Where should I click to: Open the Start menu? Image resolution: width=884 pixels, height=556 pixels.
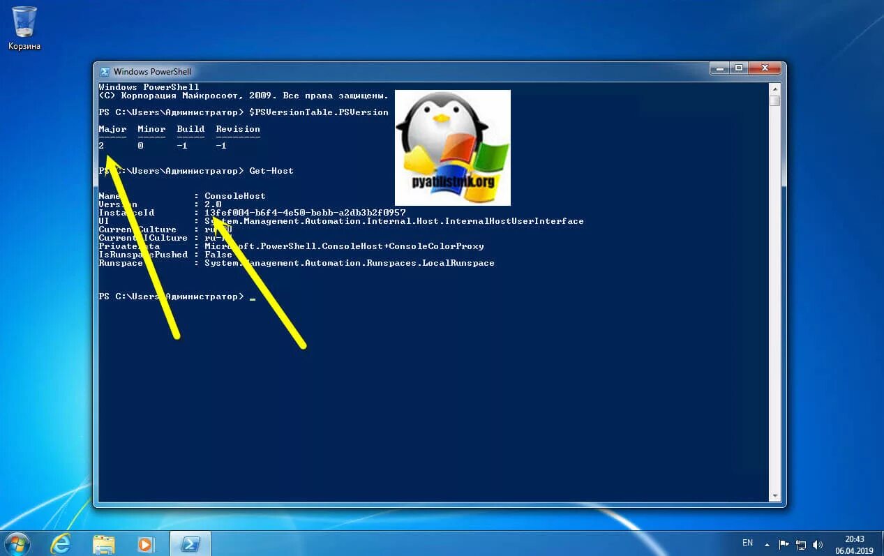pos(17,543)
